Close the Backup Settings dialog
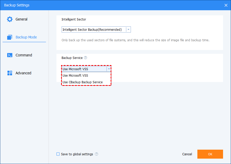The width and height of the screenshot is (231, 164). point(226,5)
